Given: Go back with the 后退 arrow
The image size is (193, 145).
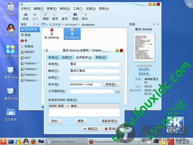Looking at the screenshot, I should (x=26, y=16).
